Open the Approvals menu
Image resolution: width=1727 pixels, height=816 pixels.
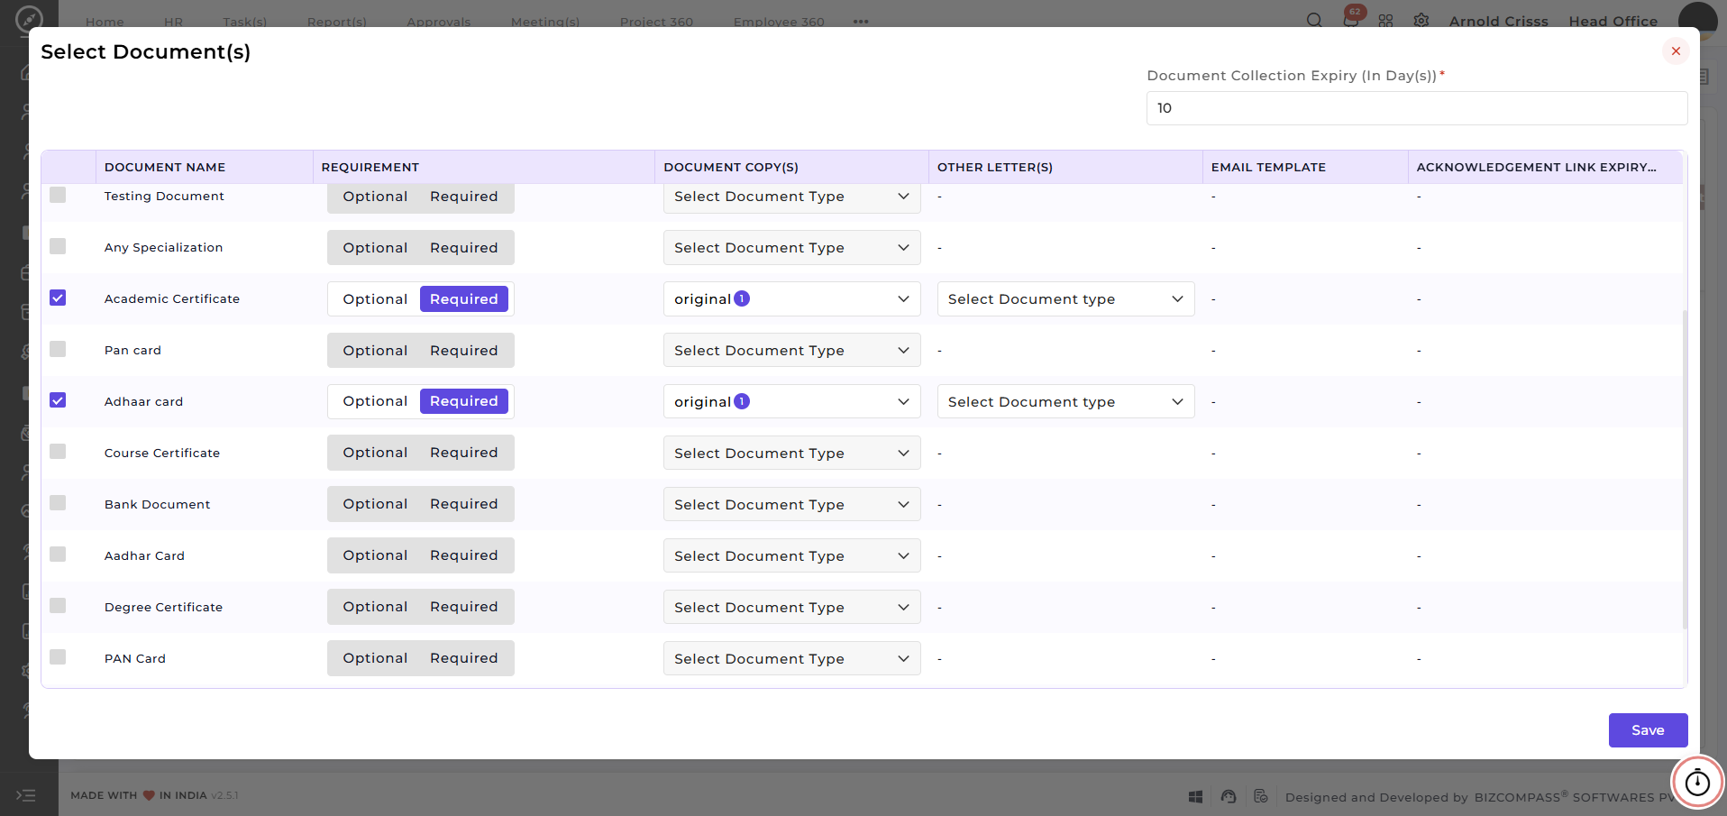coord(439,22)
